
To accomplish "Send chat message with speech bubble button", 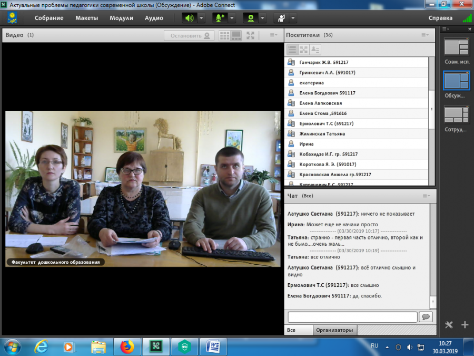I will click(426, 316).
